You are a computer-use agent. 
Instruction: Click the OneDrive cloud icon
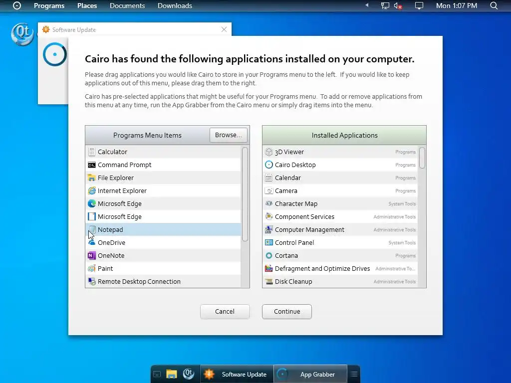pyautogui.click(x=92, y=243)
